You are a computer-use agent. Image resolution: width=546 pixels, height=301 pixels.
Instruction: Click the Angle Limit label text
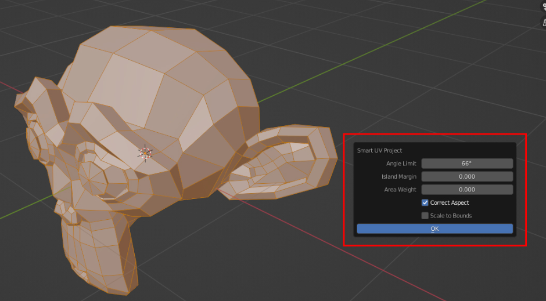401,164
